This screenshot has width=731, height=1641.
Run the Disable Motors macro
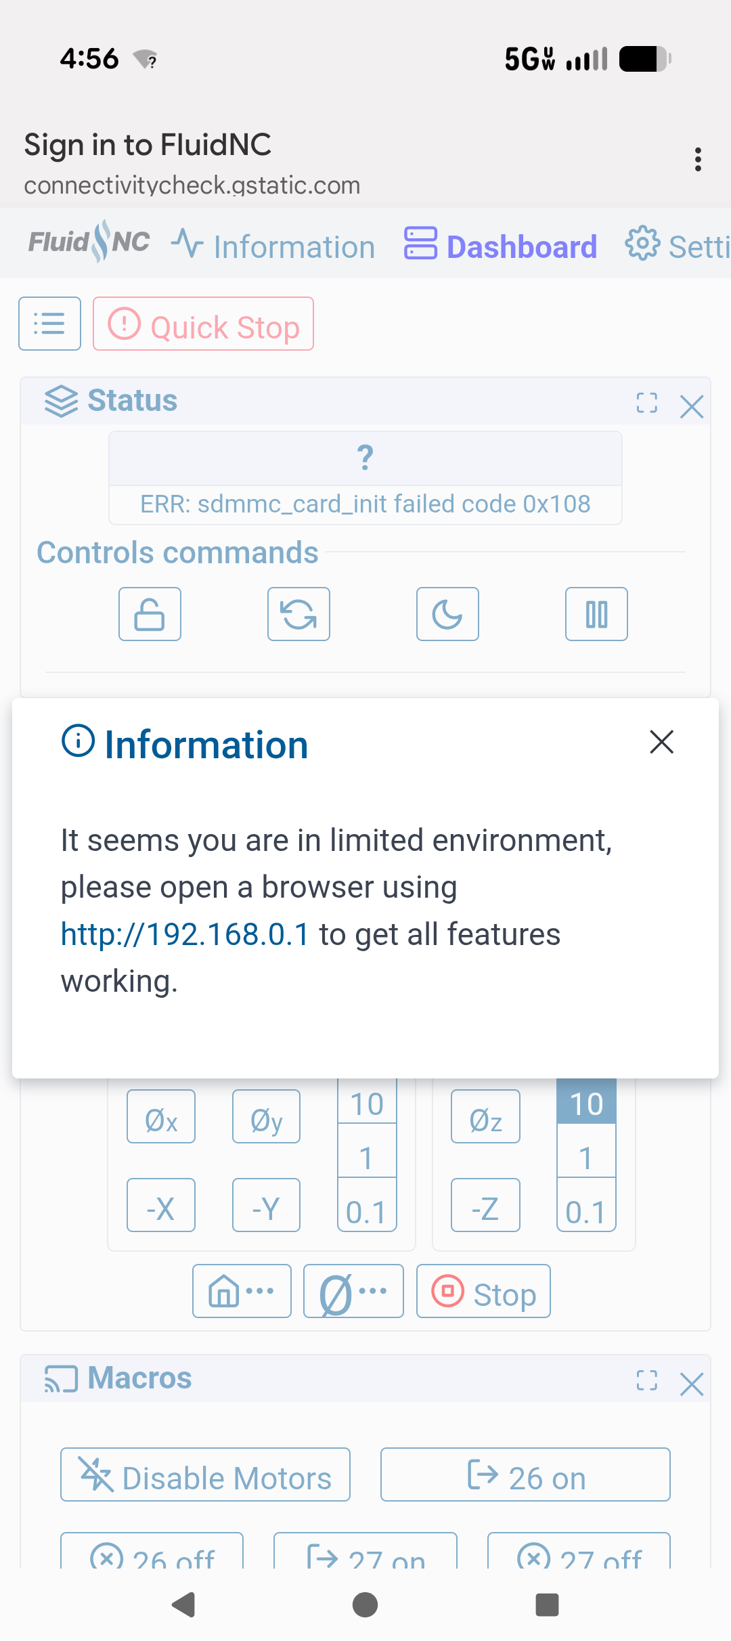click(x=205, y=1474)
